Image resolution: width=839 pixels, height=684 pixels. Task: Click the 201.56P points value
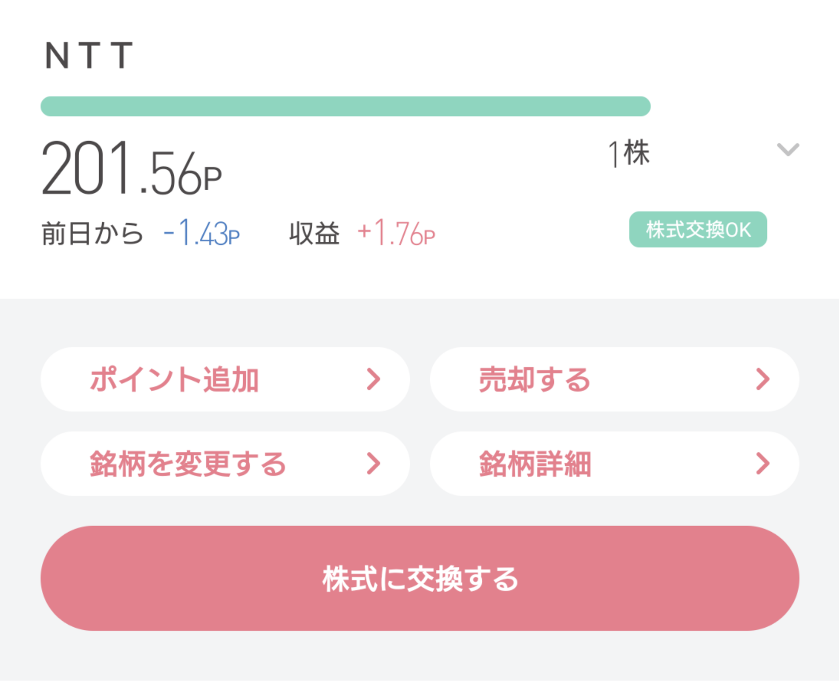coord(131,168)
